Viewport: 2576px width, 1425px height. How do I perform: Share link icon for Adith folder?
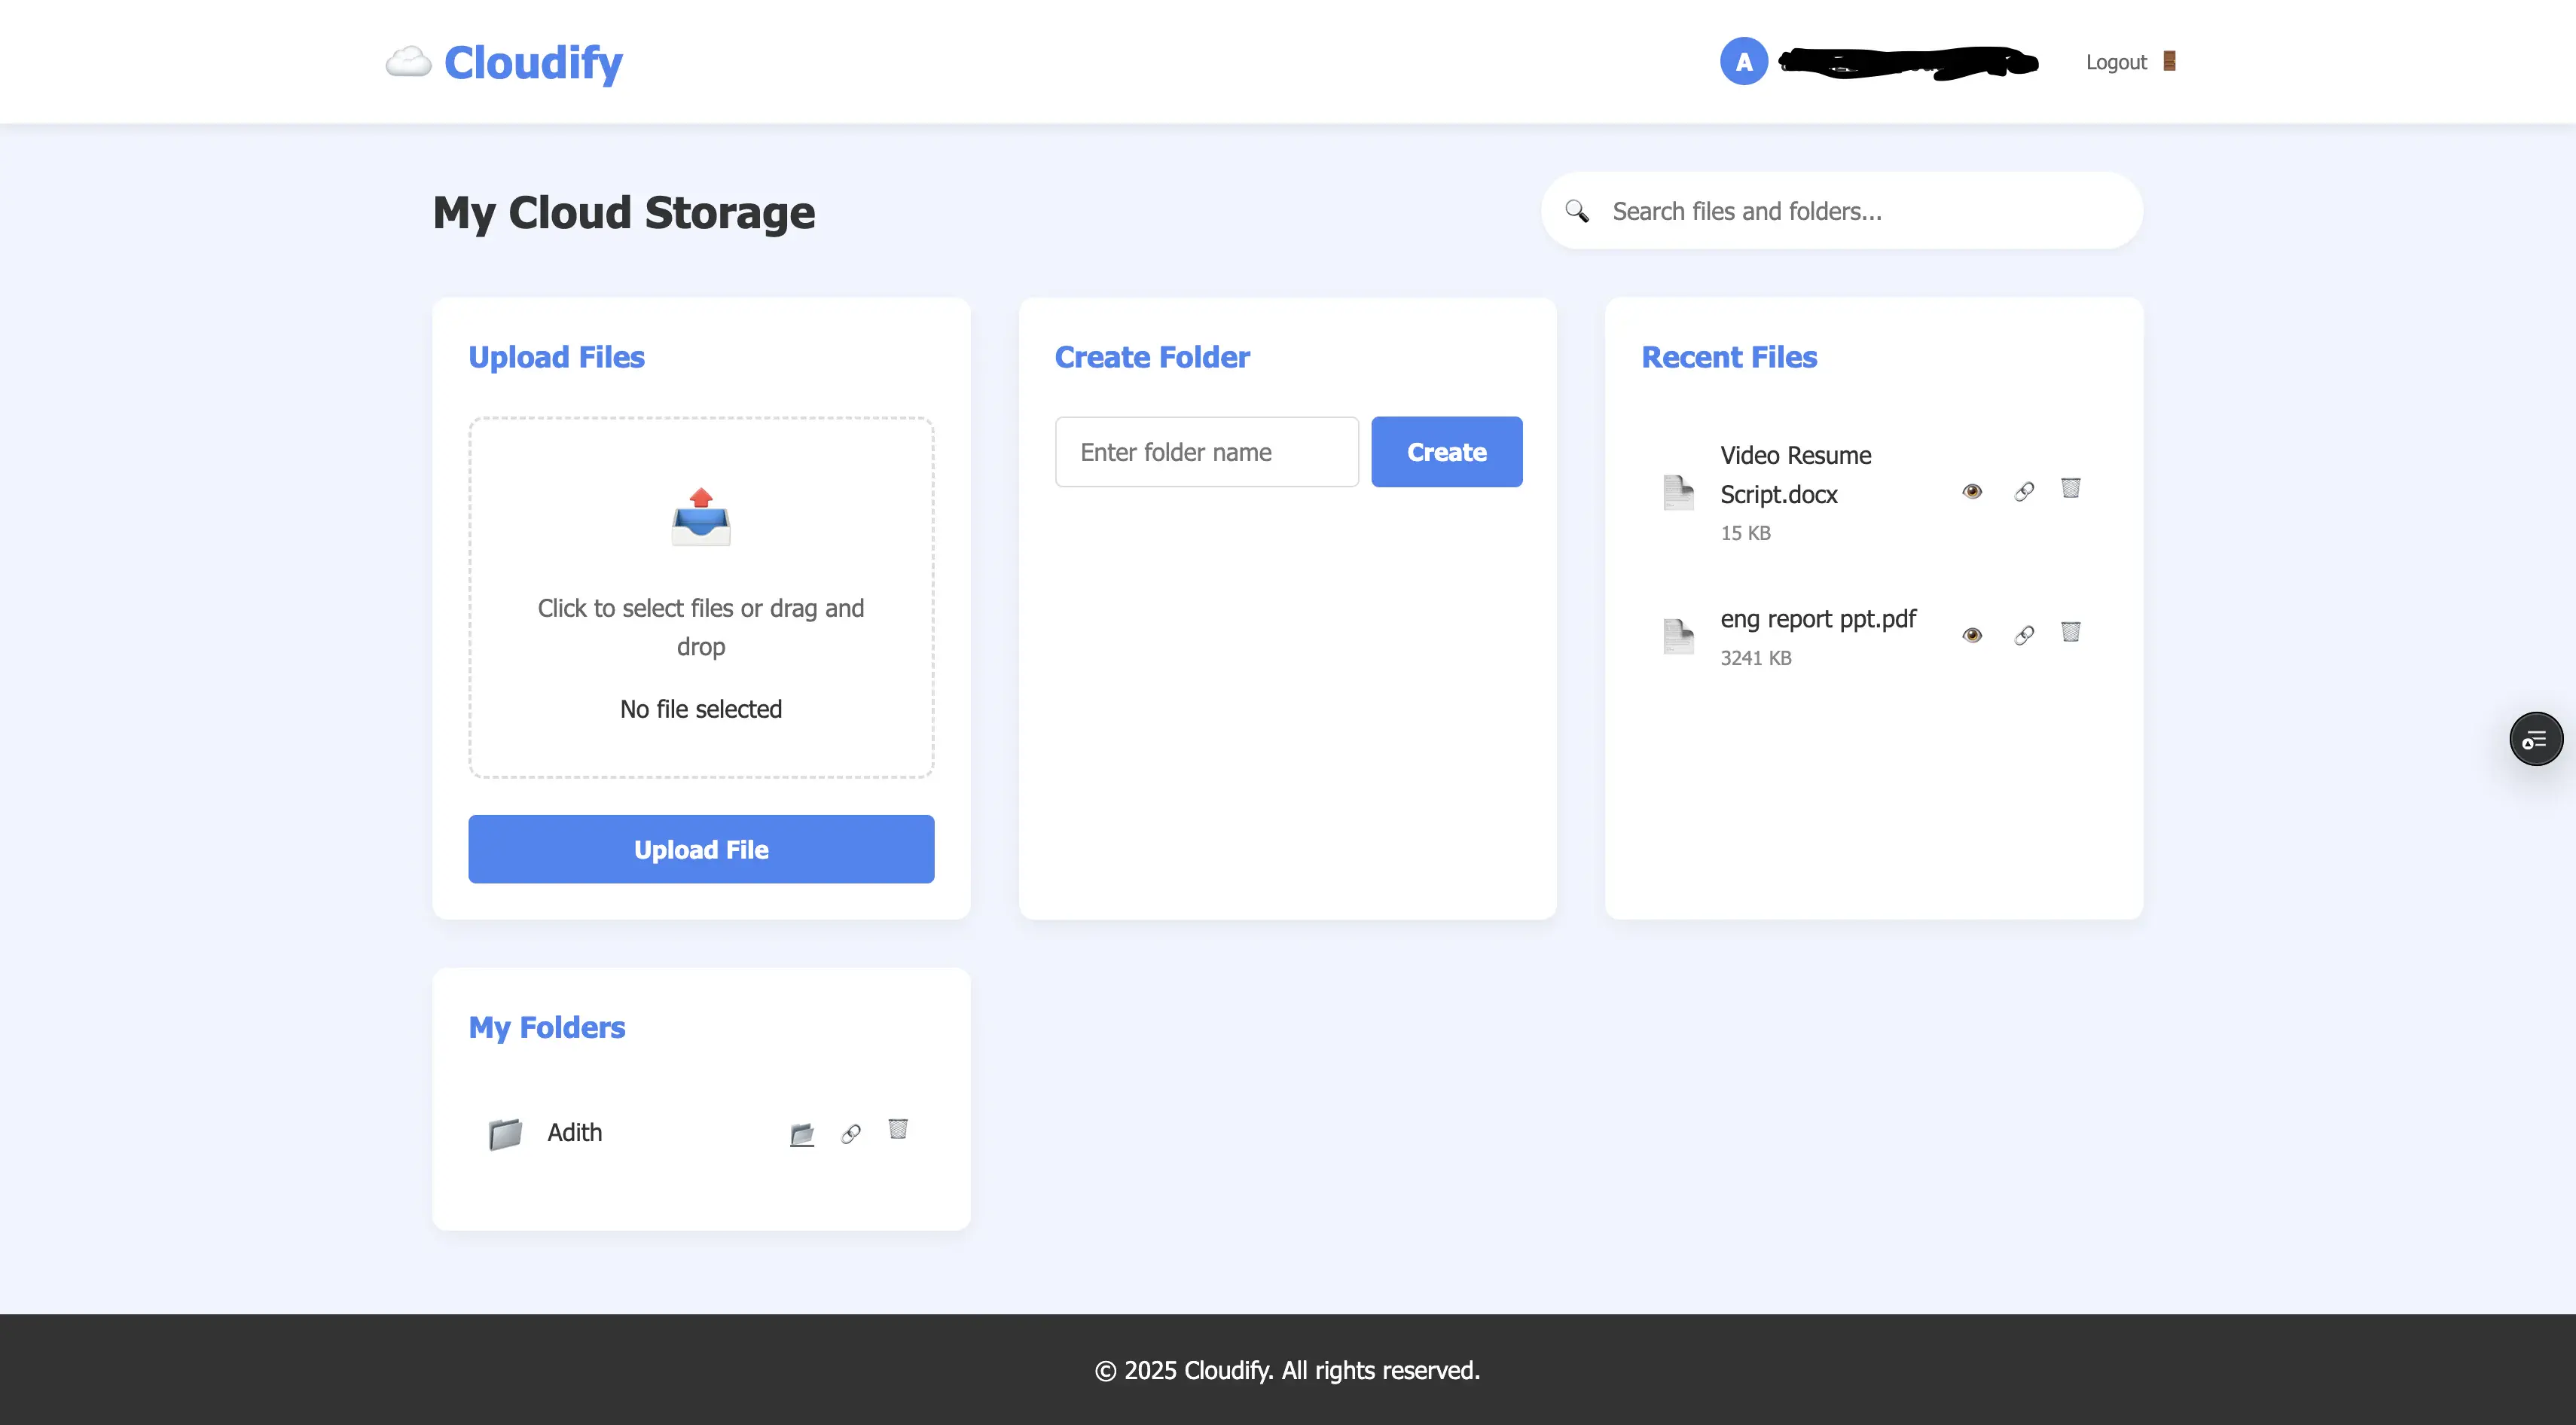click(851, 1134)
